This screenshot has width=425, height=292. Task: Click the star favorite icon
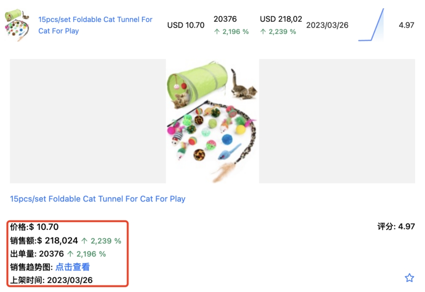pos(410,278)
